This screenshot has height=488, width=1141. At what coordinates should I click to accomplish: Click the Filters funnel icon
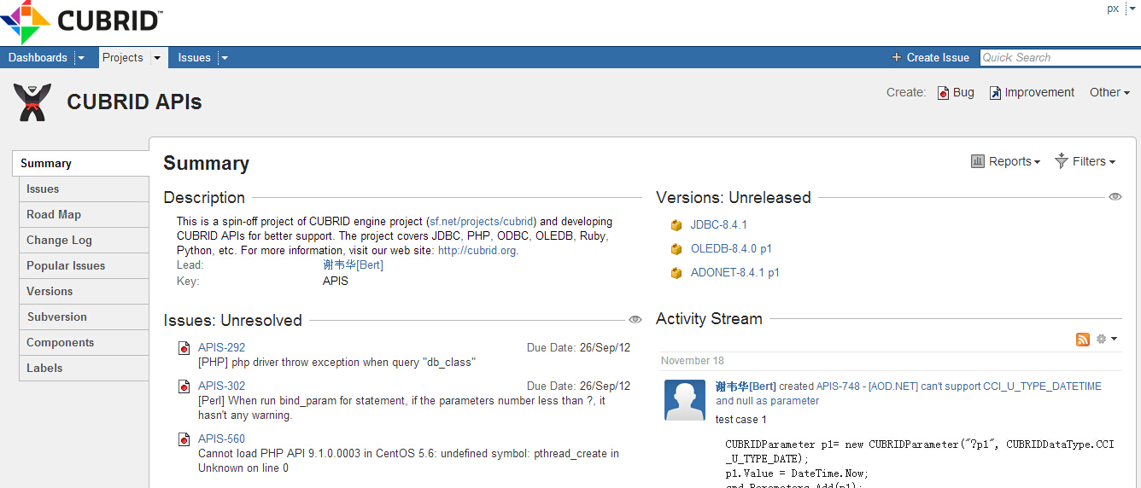click(x=1062, y=160)
